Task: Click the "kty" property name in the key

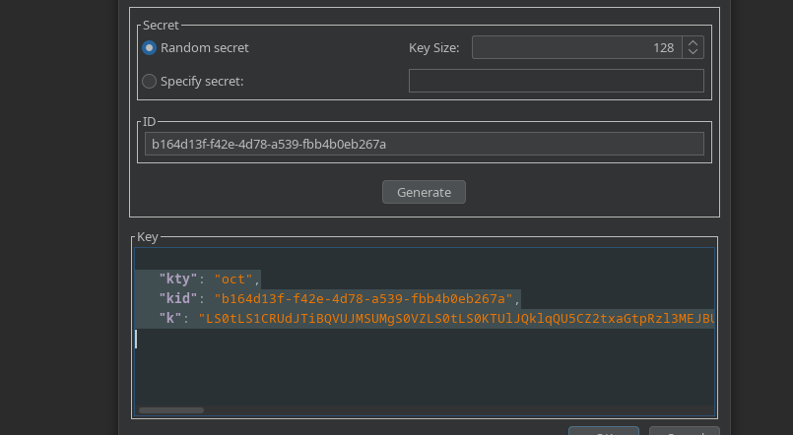Action: pyautogui.click(x=179, y=279)
